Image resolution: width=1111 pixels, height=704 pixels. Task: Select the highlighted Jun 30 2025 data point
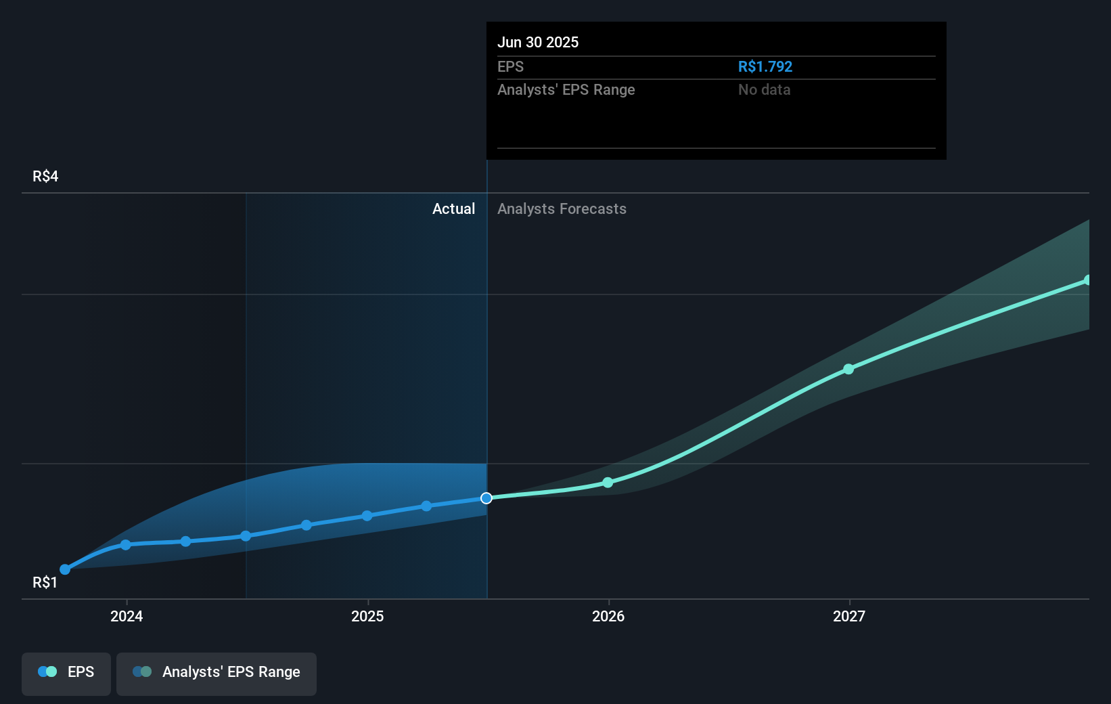[x=486, y=498]
